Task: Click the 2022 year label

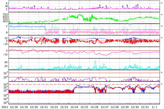Action: 5,107
